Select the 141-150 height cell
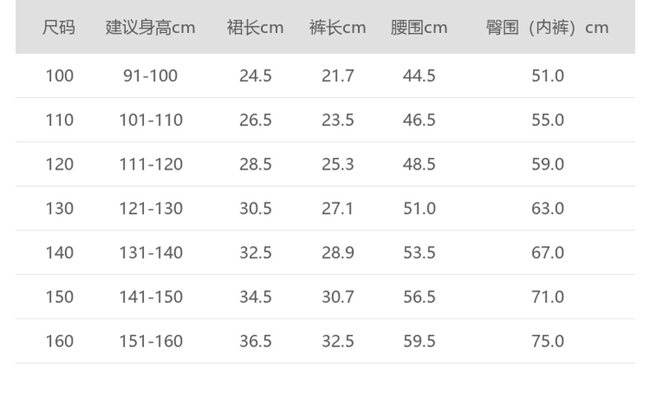The width and height of the screenshot is (650, 399). pos(151,297)
